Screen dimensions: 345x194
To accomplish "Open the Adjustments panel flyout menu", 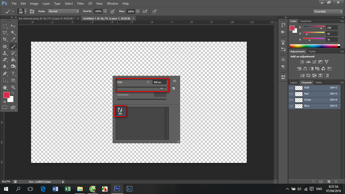I will [x=342, y=52].
